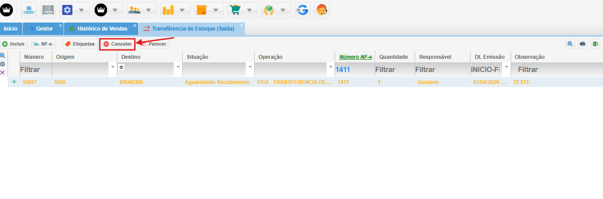Open the Situação filter dropdown arrow
Image resolution: width=603 pixels, height=199 pixels.
(x=250, y=67)
